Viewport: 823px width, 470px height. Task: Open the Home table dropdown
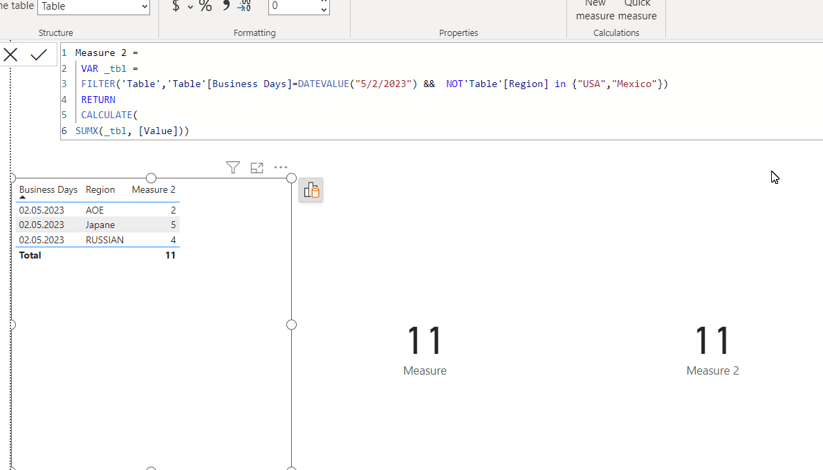coord(93,7)
